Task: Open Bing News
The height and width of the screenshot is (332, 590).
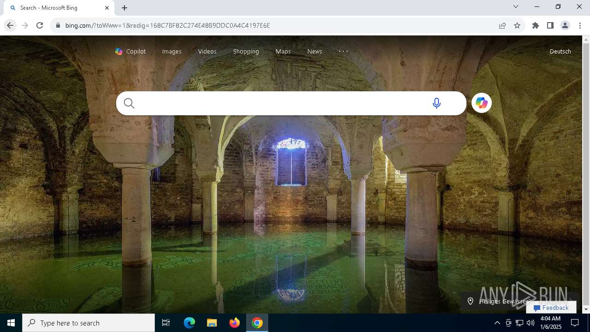Action: click(315, 52)
